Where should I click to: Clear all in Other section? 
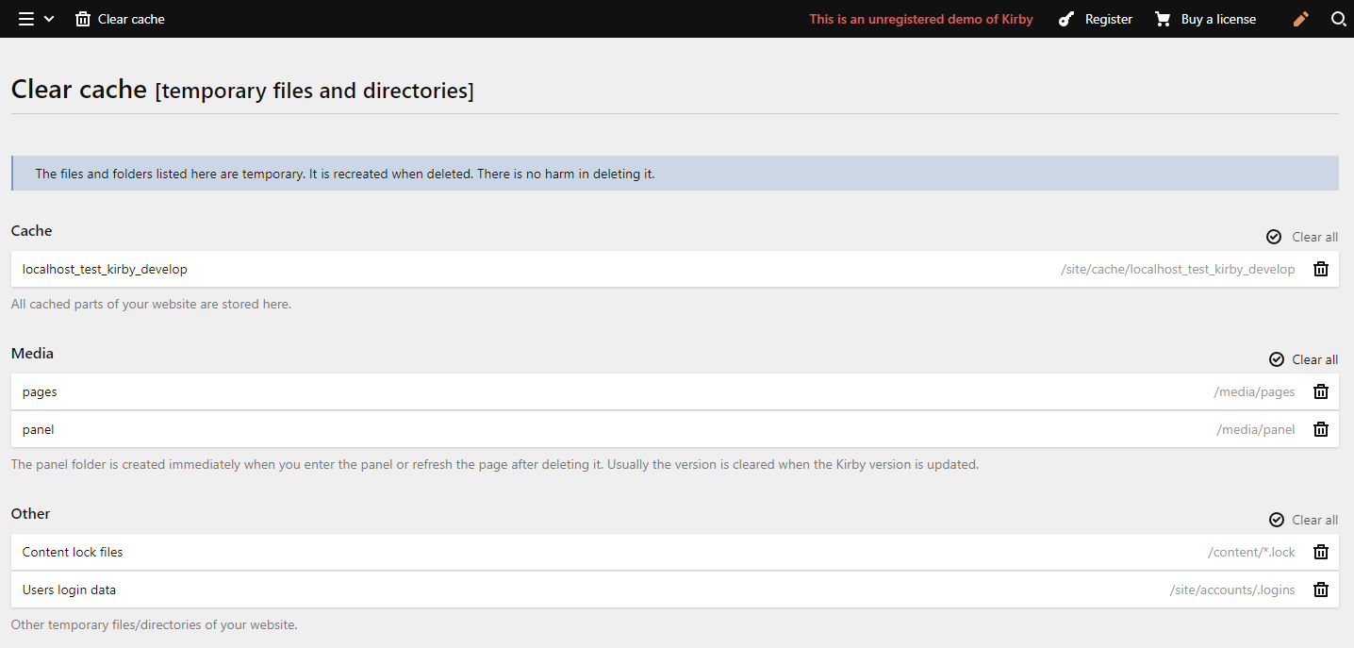(1303, 520)
